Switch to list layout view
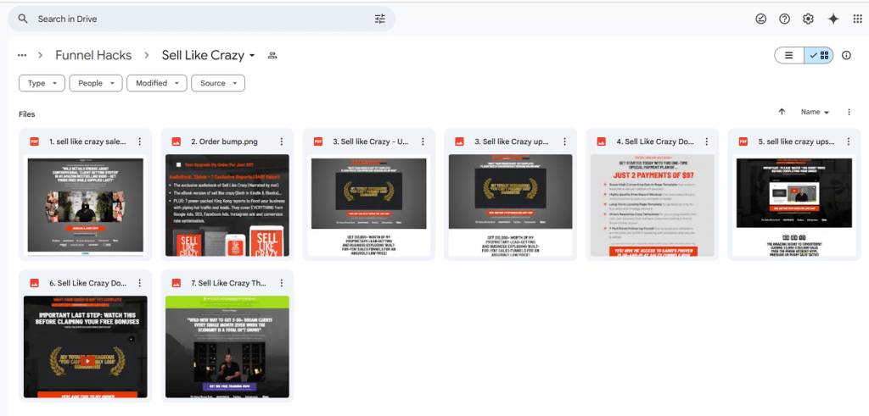Image resolution: width=869 pixels, height=416 pixels. [789, 55]
